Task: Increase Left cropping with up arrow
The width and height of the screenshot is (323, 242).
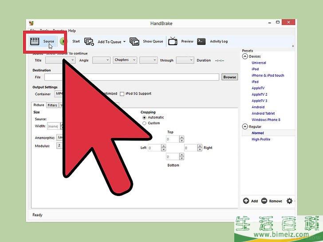Action: coord(163,146)
